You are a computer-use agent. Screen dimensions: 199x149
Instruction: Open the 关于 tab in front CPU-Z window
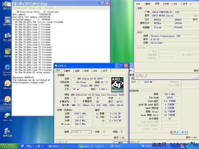pos(105,71)
